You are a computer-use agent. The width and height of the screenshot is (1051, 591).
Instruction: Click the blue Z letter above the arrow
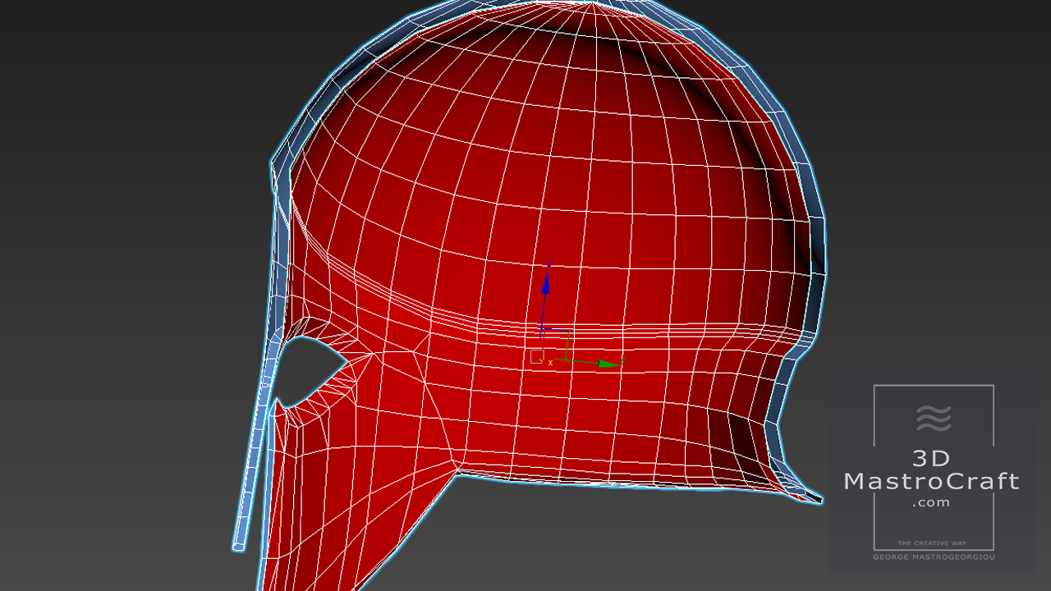pyautogui.click(x=548, y=263)
